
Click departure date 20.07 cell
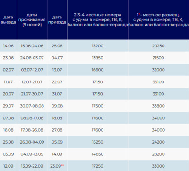coord(8,94)
